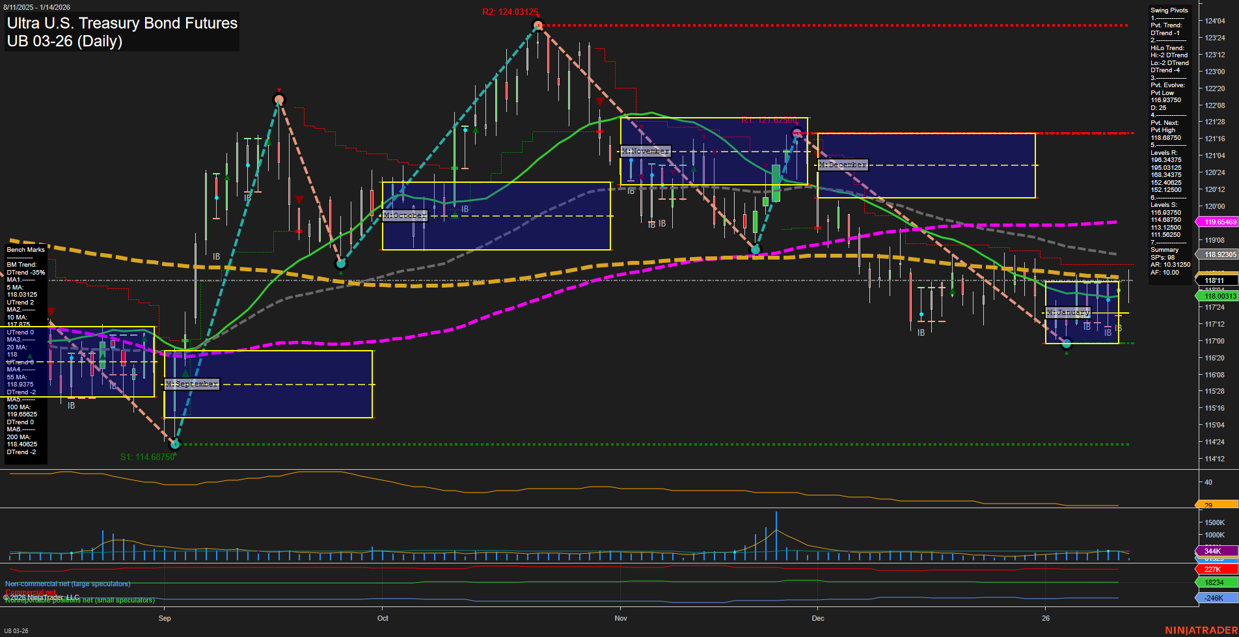Toggle the Non-commercial net (large speculators) legend

click(67, 584)
